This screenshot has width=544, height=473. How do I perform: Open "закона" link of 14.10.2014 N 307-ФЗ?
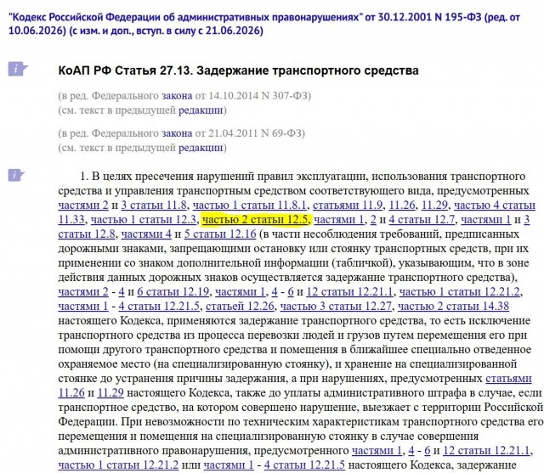pos(177,95)
